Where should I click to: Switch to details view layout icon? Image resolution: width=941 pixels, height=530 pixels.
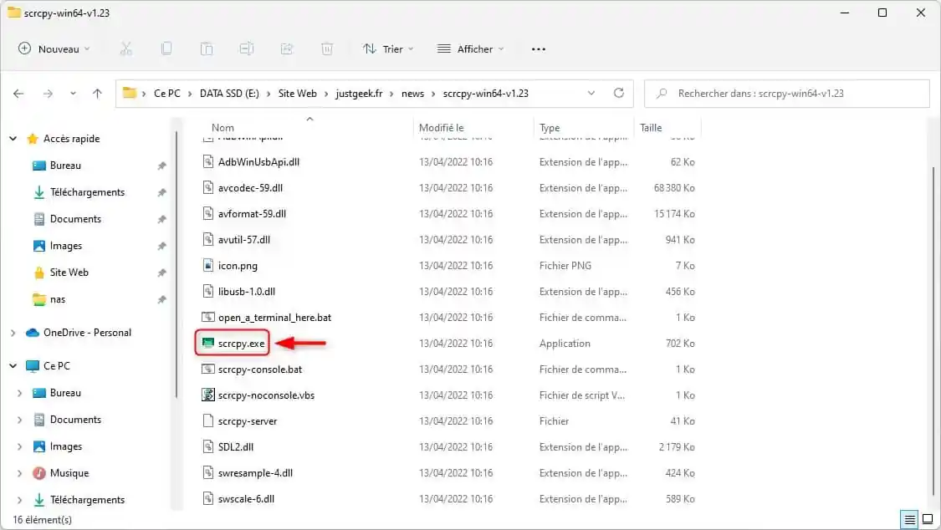(909, 519)
